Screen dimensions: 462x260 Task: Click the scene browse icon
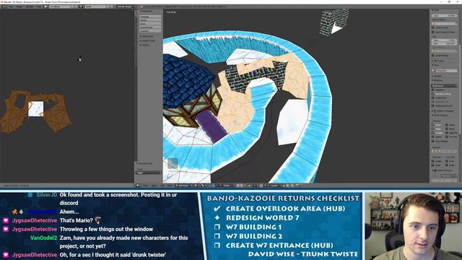(82, 6)
